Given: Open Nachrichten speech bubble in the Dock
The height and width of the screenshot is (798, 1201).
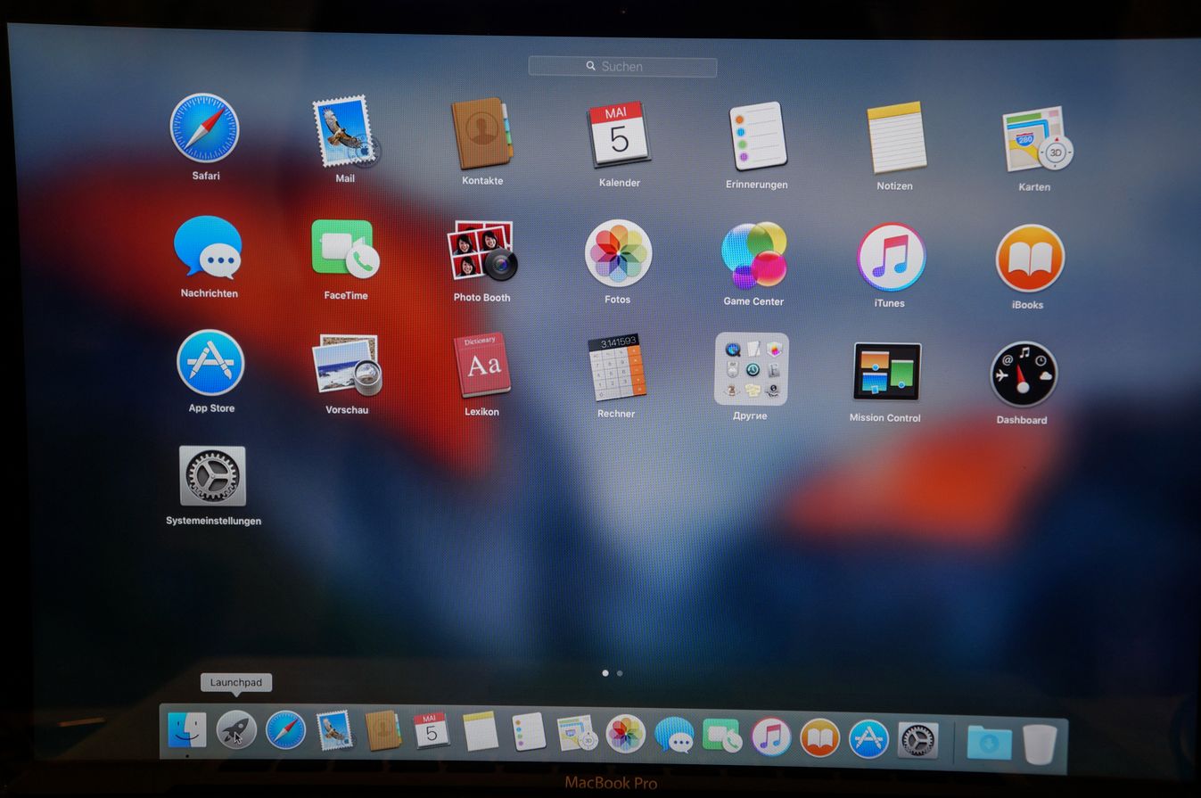Looking at the screenshot, I should [x=674, y=736].
